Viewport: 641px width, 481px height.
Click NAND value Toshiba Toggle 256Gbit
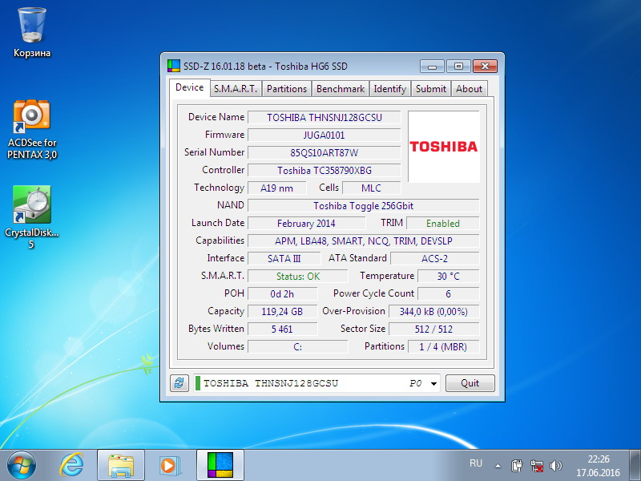click(x=364, y=206)
